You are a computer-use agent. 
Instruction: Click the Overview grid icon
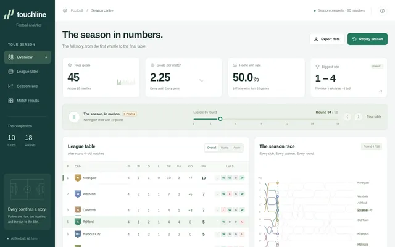[10, 57]
